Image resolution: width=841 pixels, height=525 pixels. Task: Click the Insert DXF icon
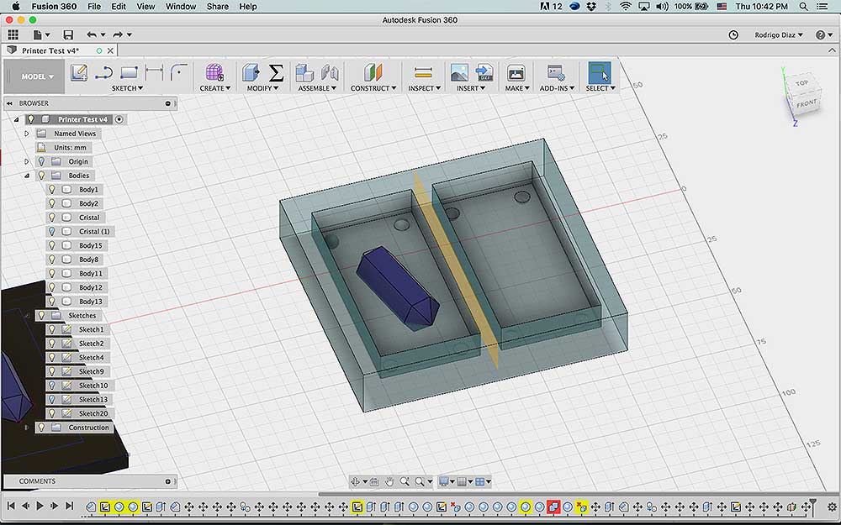pos(484,72)
